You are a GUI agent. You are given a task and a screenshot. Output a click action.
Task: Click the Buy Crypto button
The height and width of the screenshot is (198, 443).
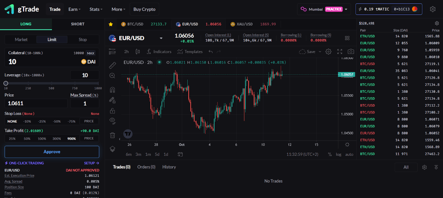click(x=144, y=9)
